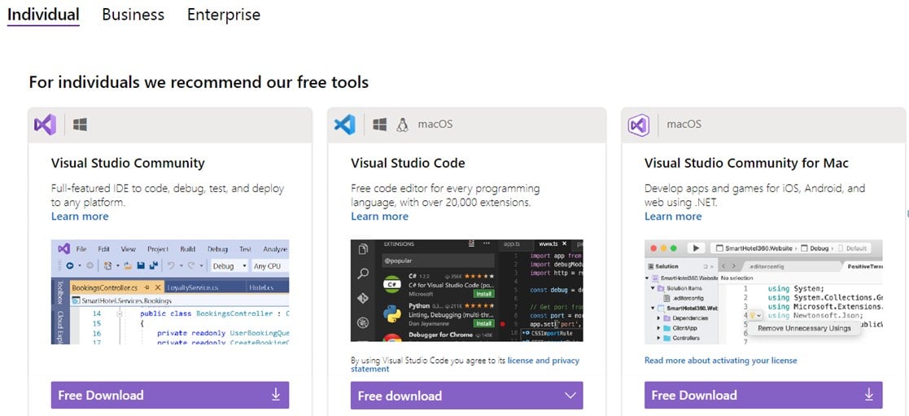Click the purple Visual Studio logo icon
This screenshot has height=416, width=909.
pyautogui.click(x=45, y=125)
